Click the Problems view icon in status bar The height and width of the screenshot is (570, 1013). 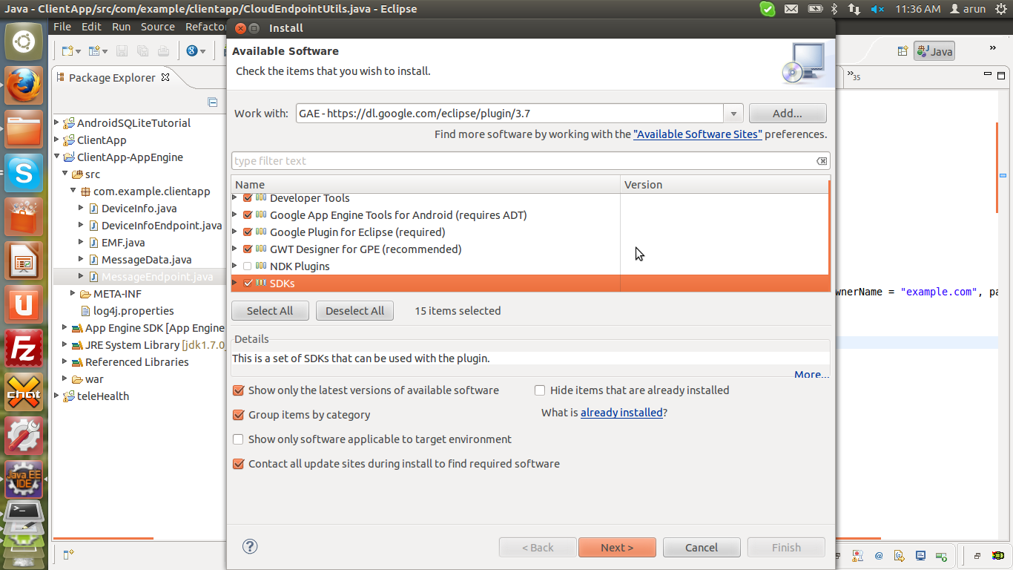[858, 555]
